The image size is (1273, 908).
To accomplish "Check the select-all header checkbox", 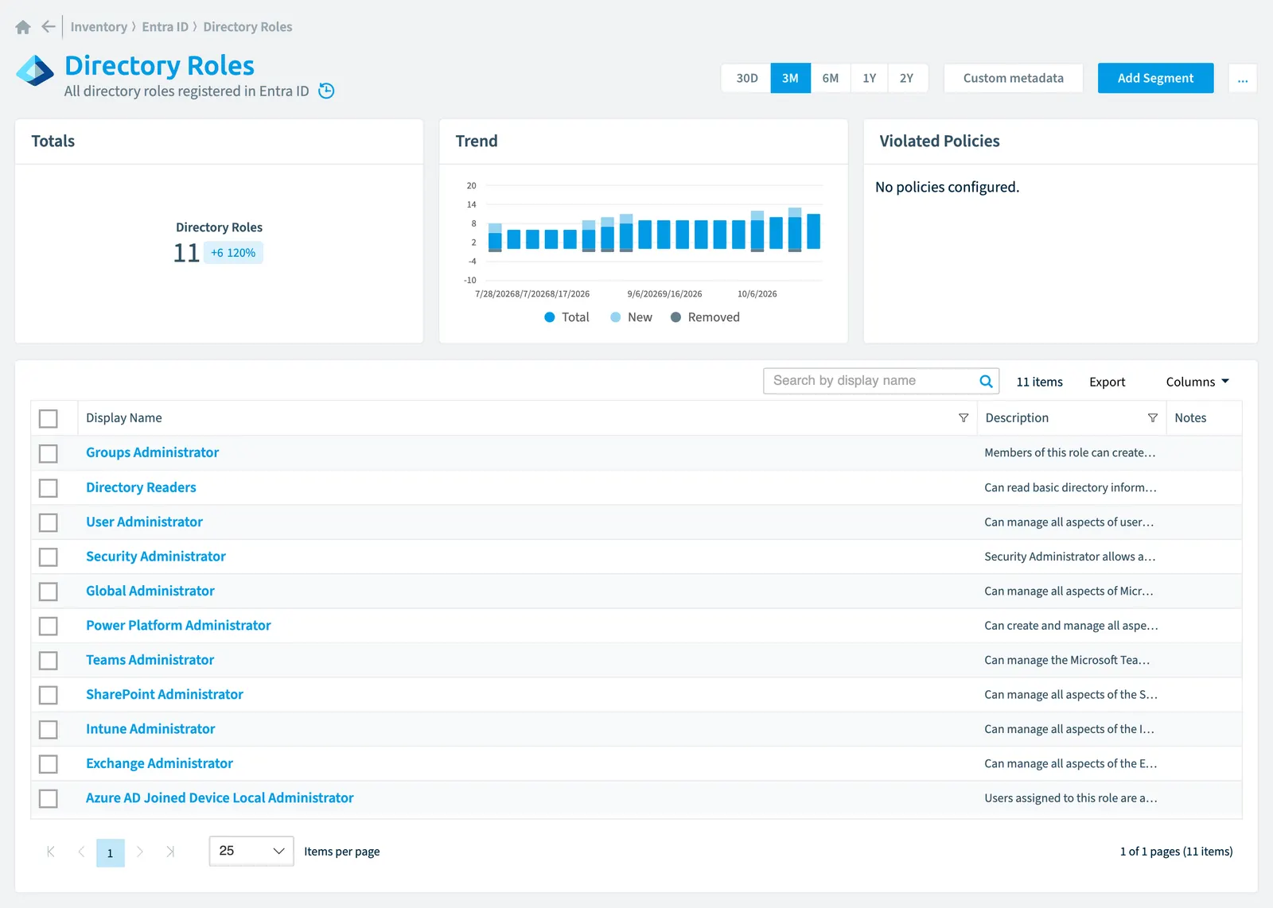I will click(x=49, y=418).
